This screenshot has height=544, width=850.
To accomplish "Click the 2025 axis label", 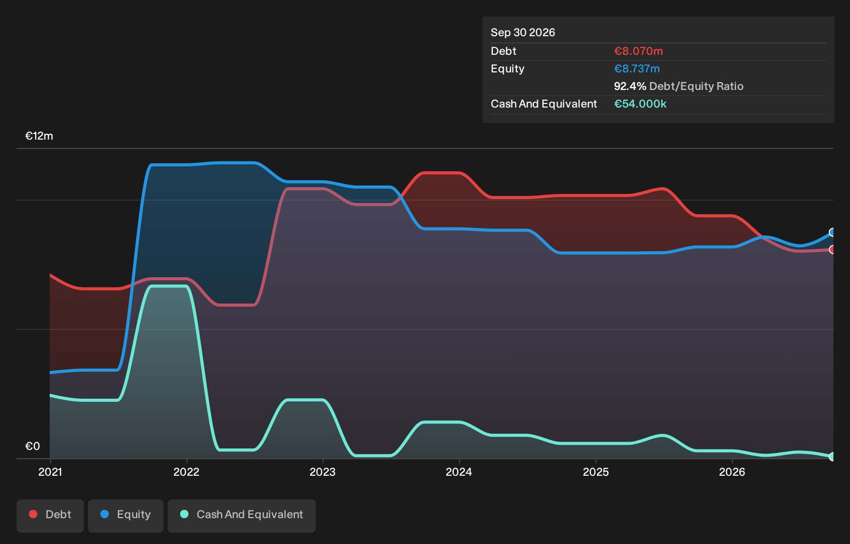I will coord(596,472).
